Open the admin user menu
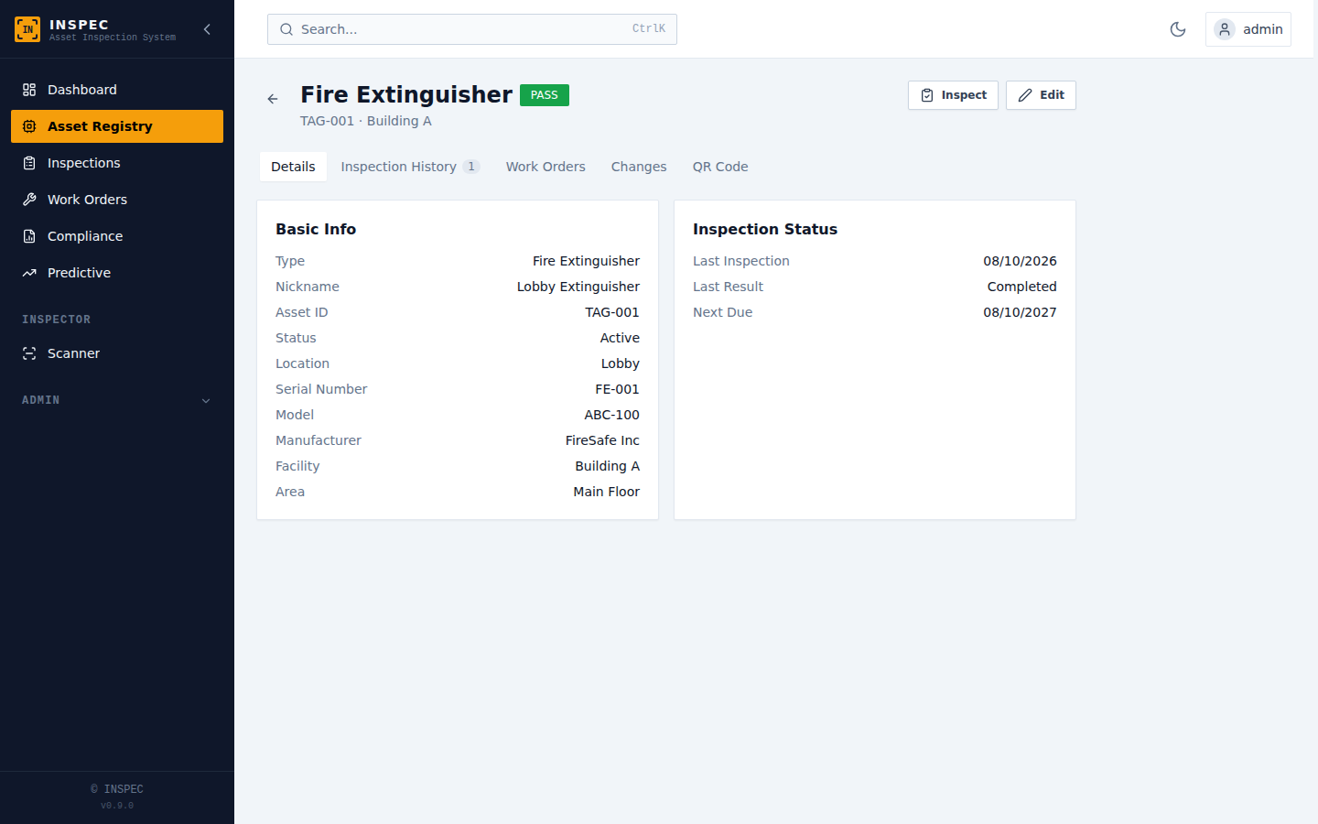This screenshot has width=1318, height=824. tap(1248, 29)
